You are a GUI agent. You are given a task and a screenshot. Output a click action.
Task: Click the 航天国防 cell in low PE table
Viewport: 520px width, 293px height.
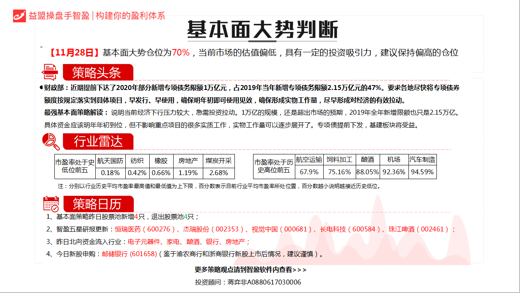coord(110,160)
